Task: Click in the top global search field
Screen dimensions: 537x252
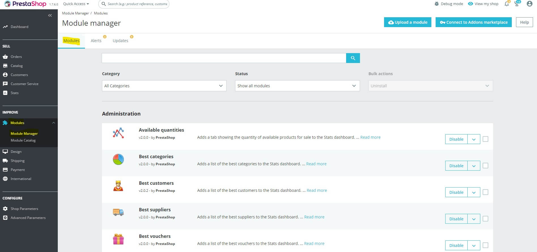Action: point(137,4)
